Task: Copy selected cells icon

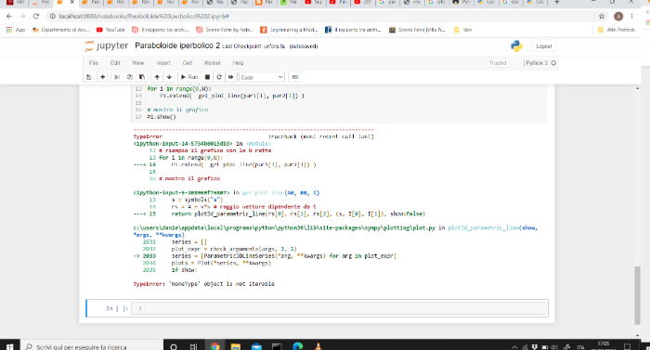Action: pos(129,77)
